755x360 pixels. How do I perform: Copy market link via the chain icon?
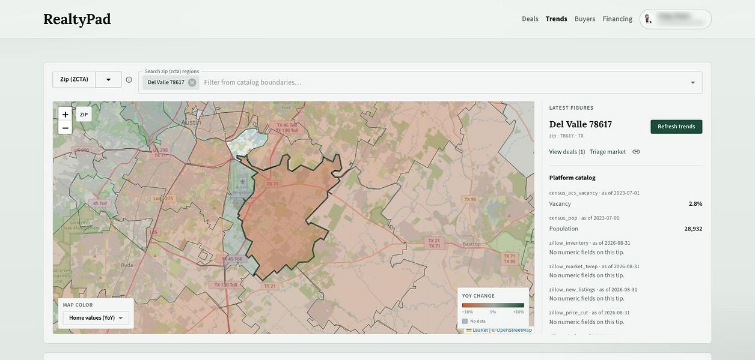click(x=636, y=152)
